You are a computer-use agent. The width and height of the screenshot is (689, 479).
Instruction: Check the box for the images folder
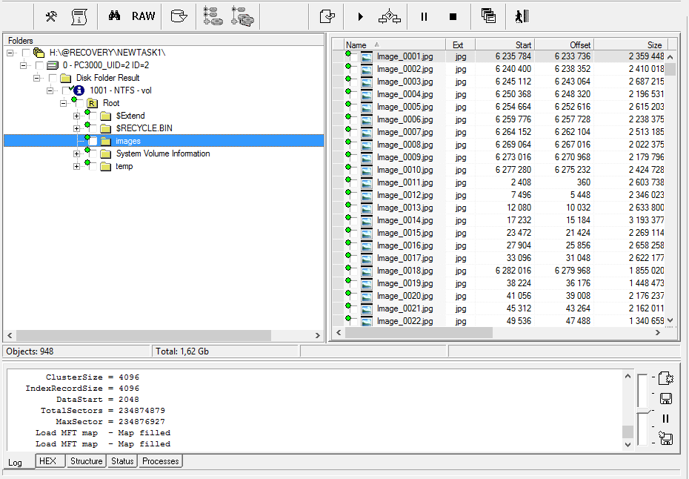click(x=93, y=141)
